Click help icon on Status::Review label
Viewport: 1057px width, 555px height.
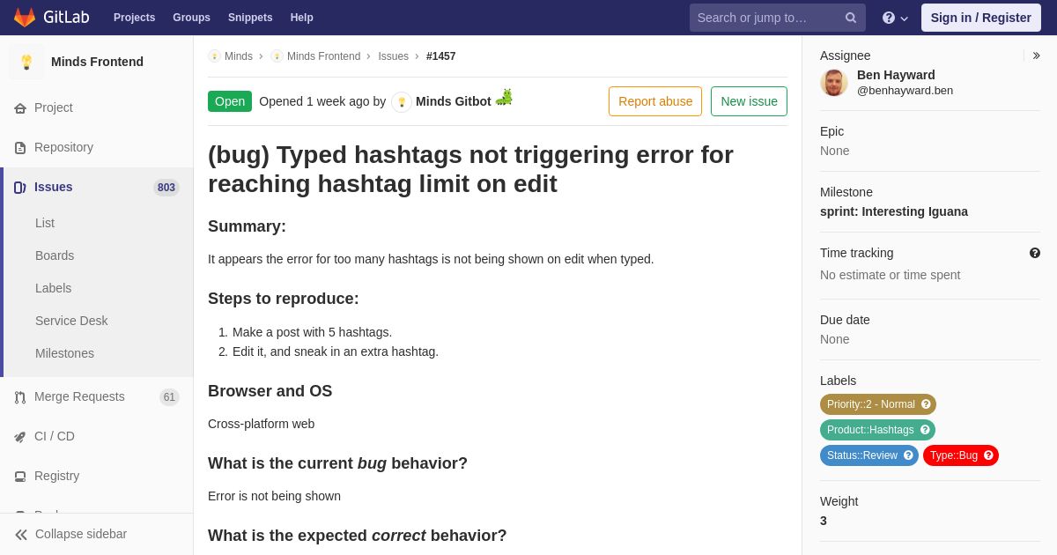click(908, 455)
